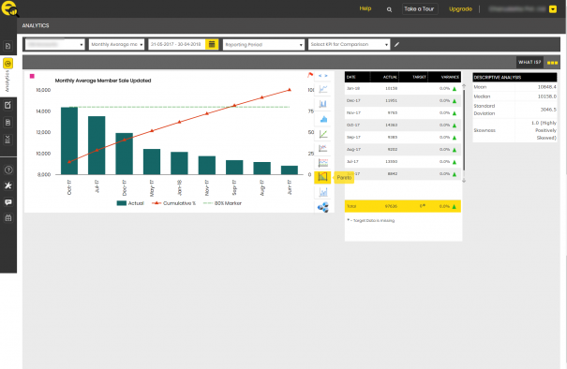
Task: Select the Analytics icon in left sidebar
Action: [7, 64]
